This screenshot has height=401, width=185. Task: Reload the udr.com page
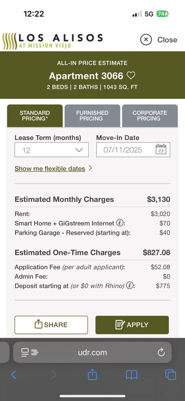161,353
